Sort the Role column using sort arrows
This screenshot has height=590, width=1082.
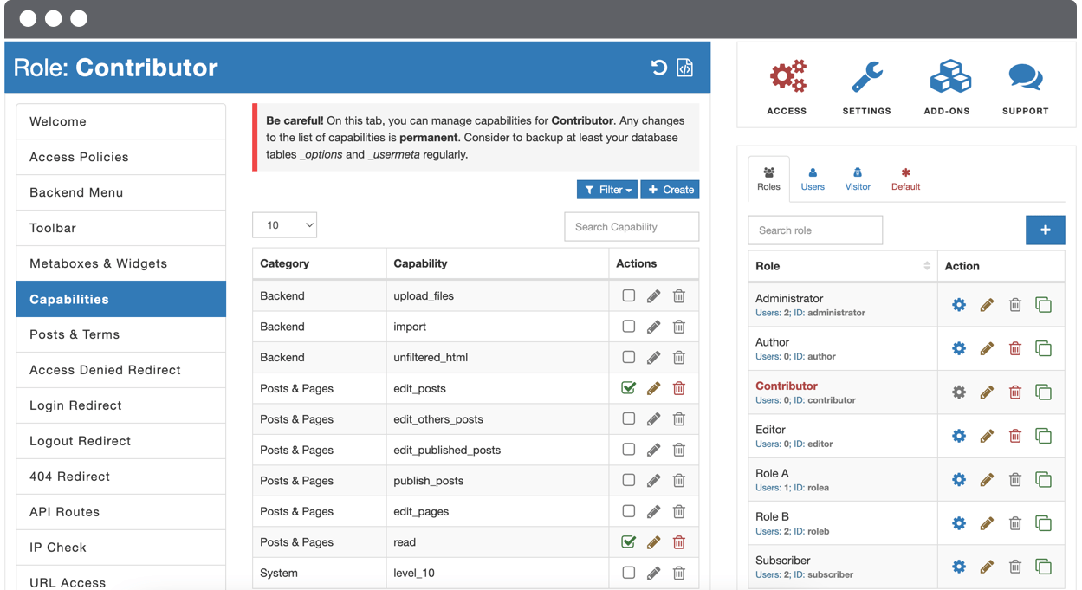[926, 266]
